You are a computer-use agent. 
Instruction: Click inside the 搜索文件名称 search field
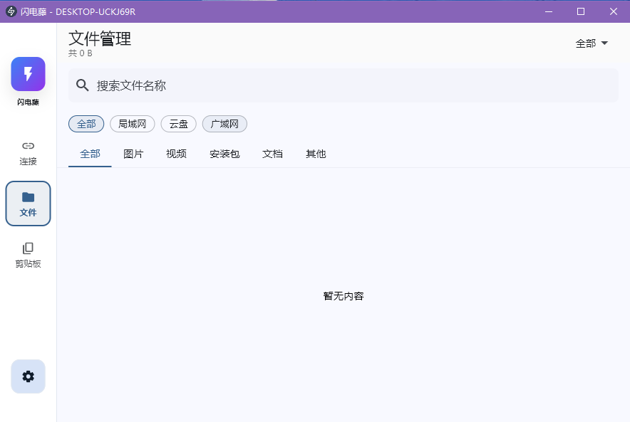(x=285, y=85)
